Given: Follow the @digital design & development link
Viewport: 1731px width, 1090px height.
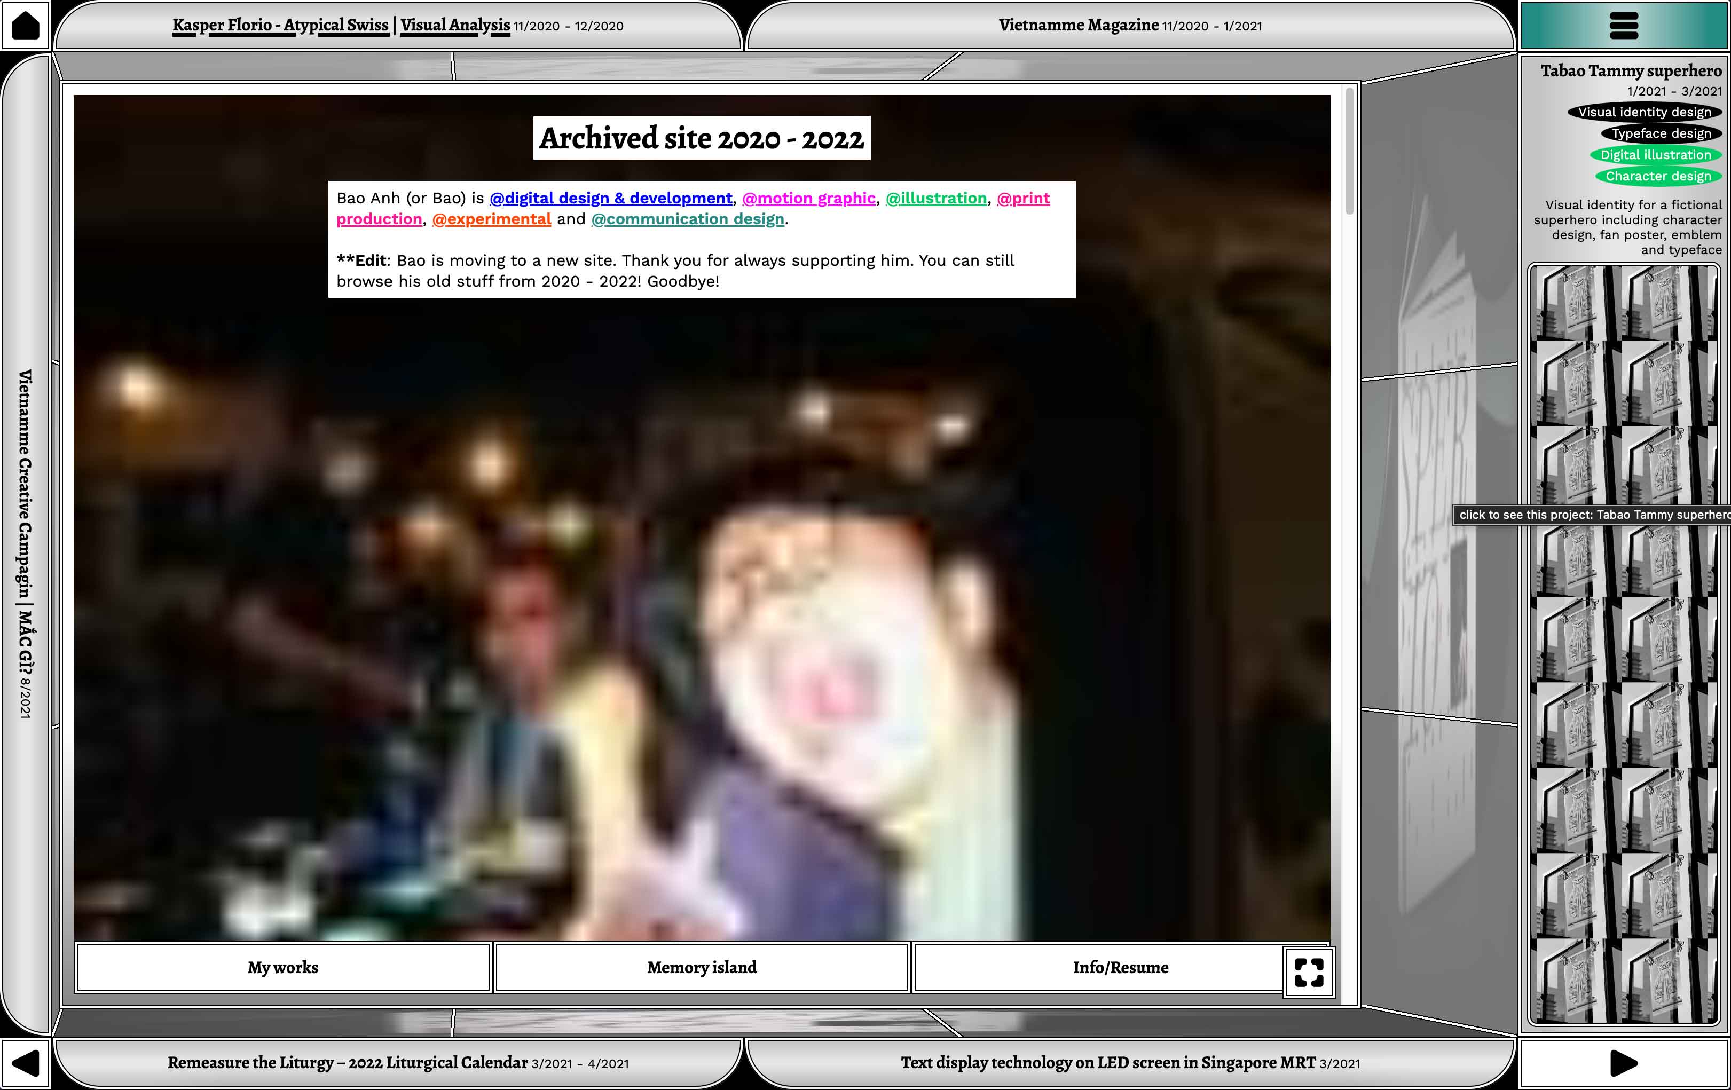Looking at the screenshot, I should (610, 199).
